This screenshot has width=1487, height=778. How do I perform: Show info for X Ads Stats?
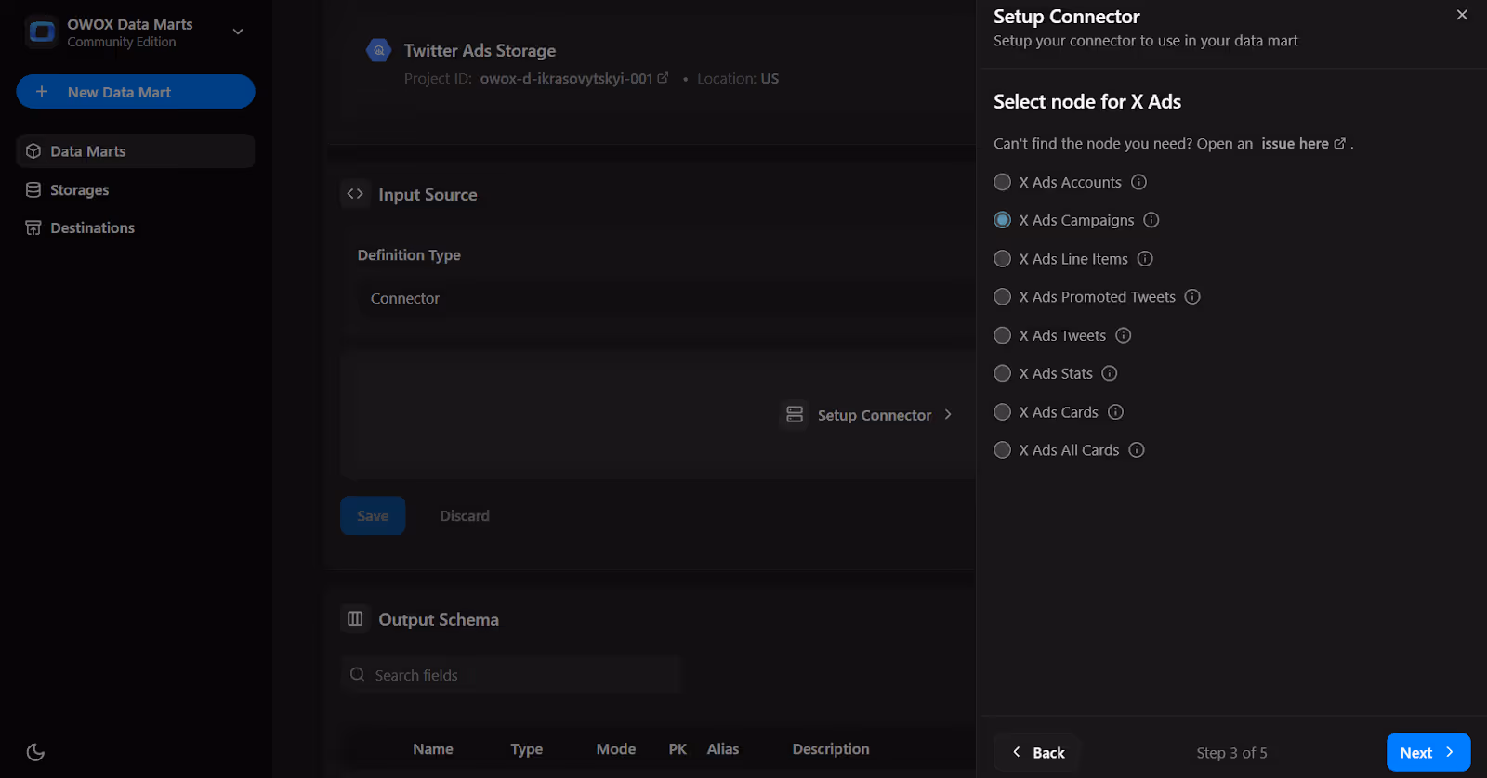tap(1109, 373)
